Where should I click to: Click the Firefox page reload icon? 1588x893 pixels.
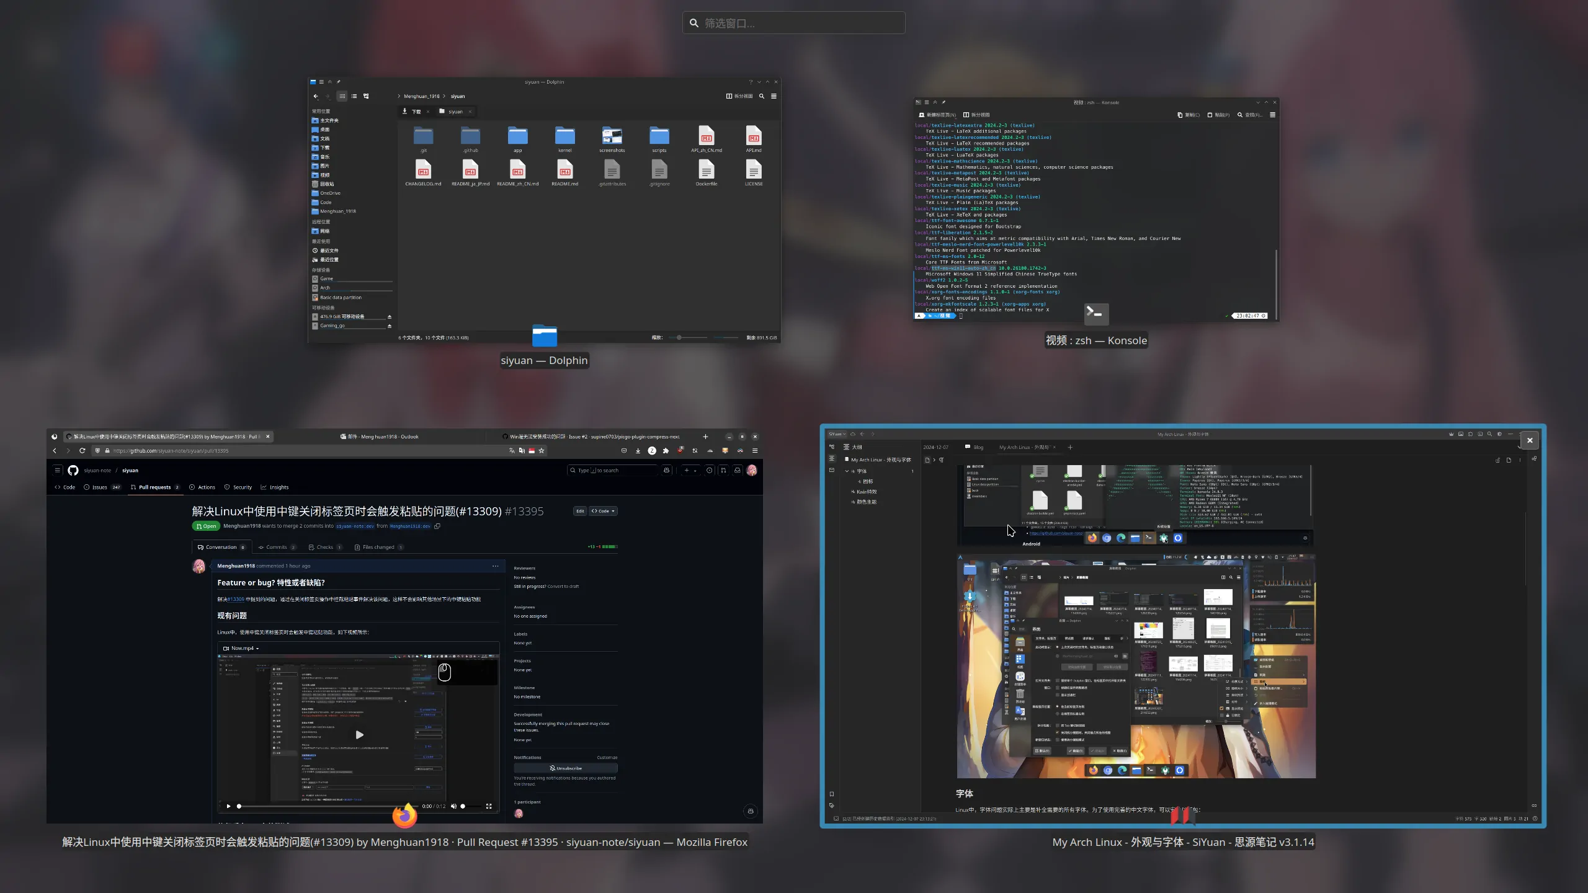(x=82, y=451)
